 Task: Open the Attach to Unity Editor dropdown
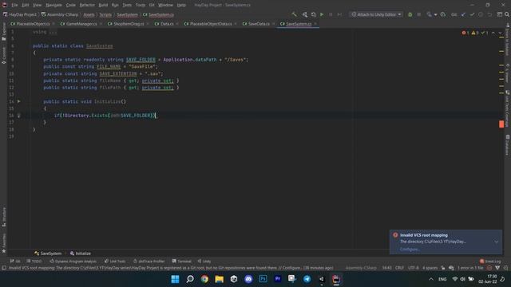pos(376,14)
